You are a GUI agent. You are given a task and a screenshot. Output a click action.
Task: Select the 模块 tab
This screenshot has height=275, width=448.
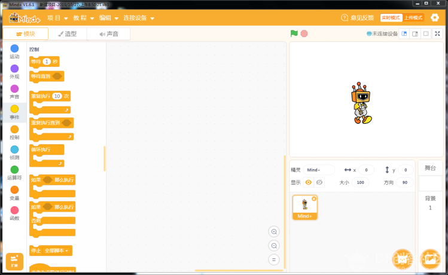26,33
